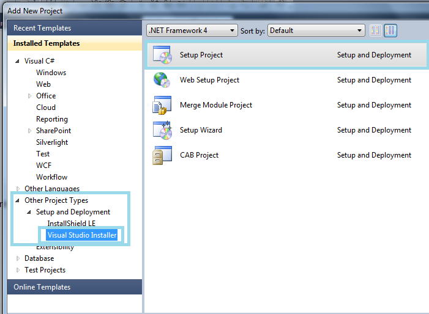429x314 pixels.
Task: Select the Test Projects tree item
Action: click(45, 270)
